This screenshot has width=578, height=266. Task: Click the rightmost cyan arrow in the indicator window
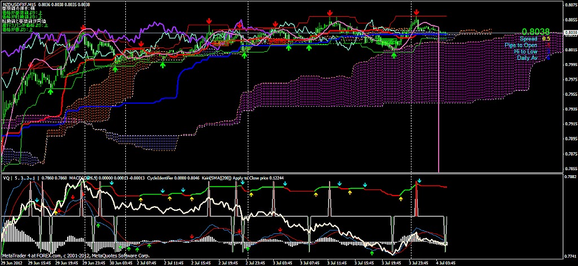tap(418, 180)
